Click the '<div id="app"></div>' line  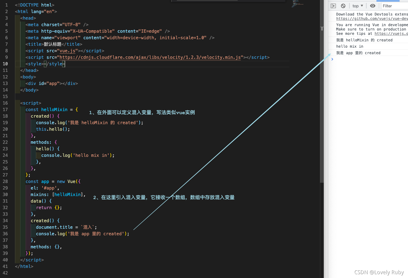point(52,83)
